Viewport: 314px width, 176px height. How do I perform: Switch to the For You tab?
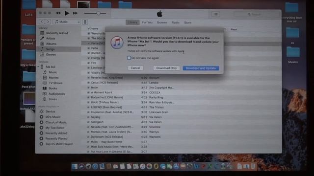coord(147,22)
